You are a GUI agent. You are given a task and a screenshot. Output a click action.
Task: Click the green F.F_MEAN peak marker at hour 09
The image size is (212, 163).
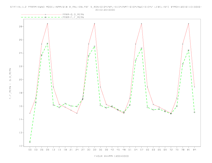47,43
